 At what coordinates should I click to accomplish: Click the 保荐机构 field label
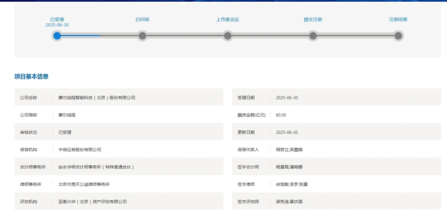click(x=29, y=149)
